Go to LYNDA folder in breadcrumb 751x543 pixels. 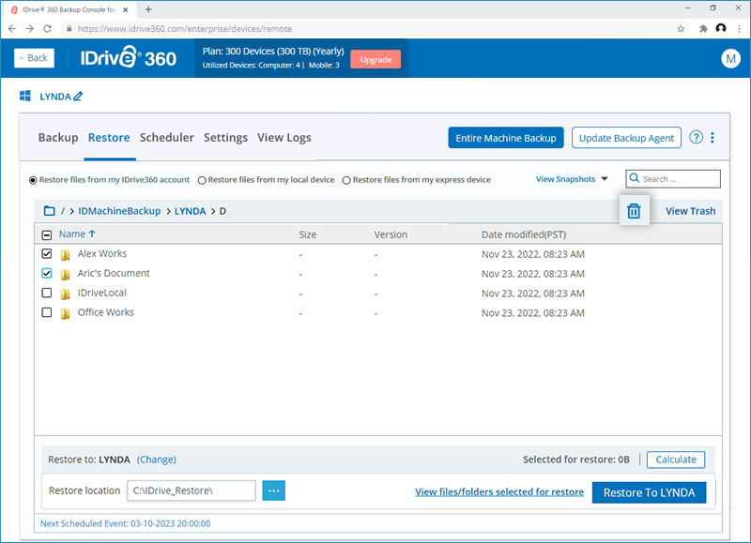[x=190, y=211]
